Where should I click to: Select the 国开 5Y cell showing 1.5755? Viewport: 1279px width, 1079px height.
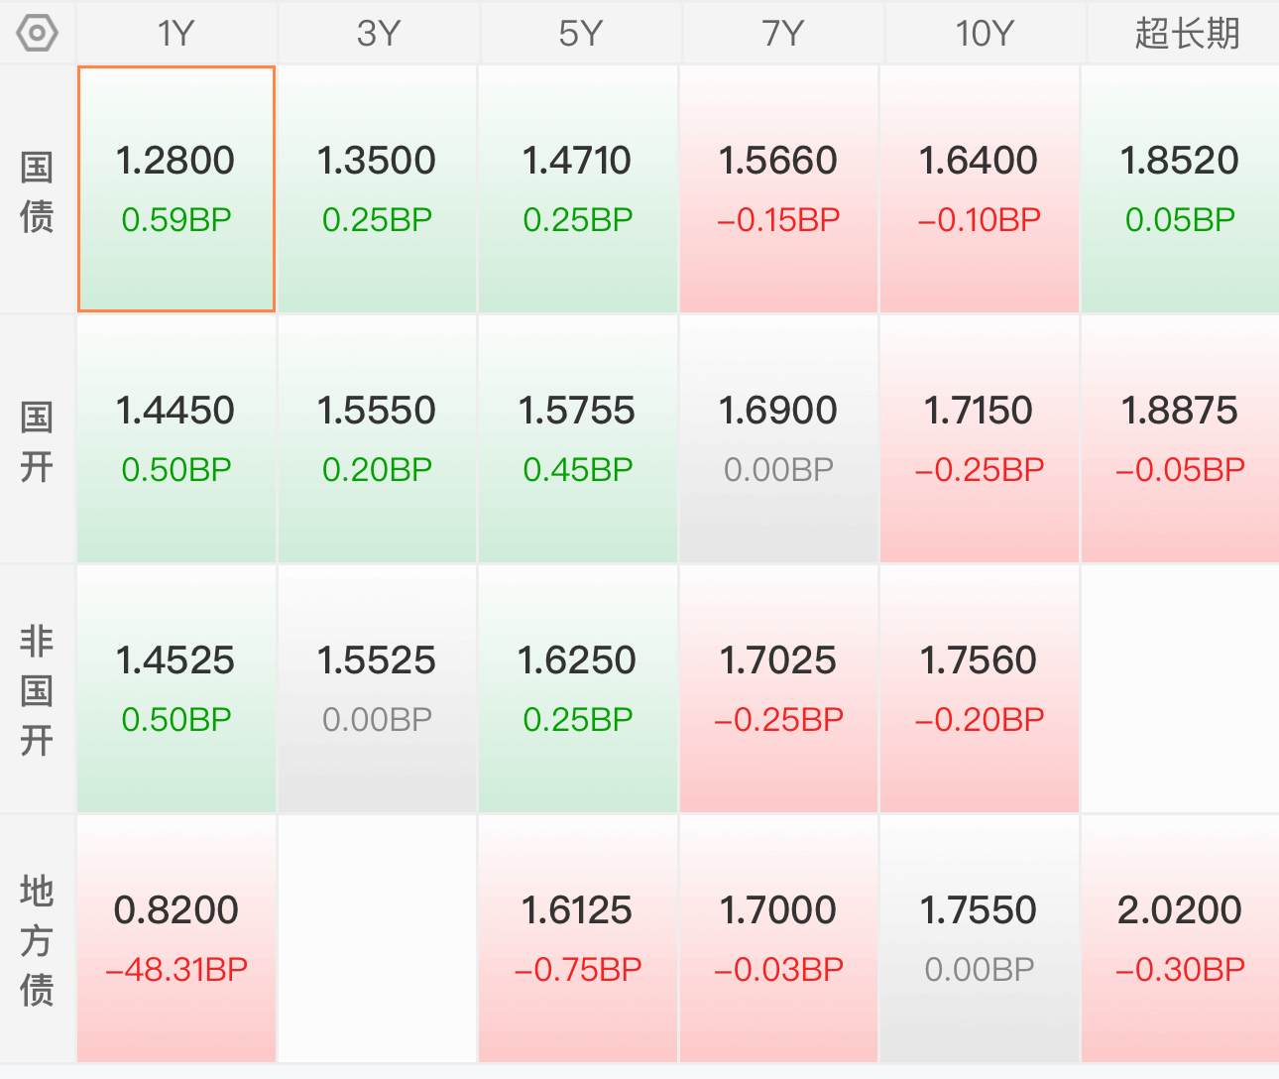click(x=578, y=439)
